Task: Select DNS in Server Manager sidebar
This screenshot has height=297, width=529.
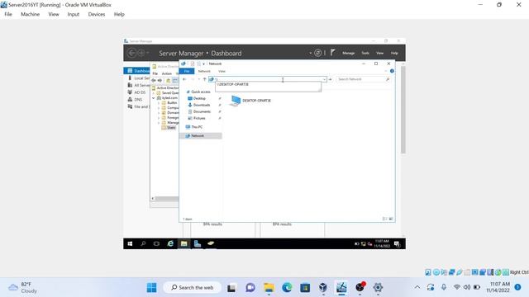Action: click(x=135, y=99)
